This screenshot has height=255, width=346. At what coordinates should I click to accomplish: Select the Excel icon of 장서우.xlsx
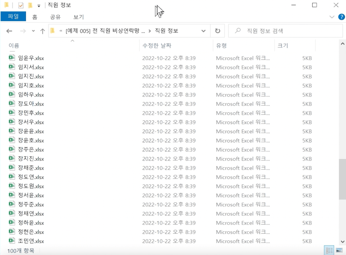click(x=12, y=121)
